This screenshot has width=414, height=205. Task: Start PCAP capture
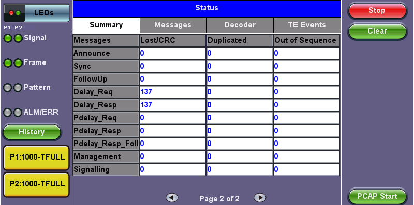(377, 197)
